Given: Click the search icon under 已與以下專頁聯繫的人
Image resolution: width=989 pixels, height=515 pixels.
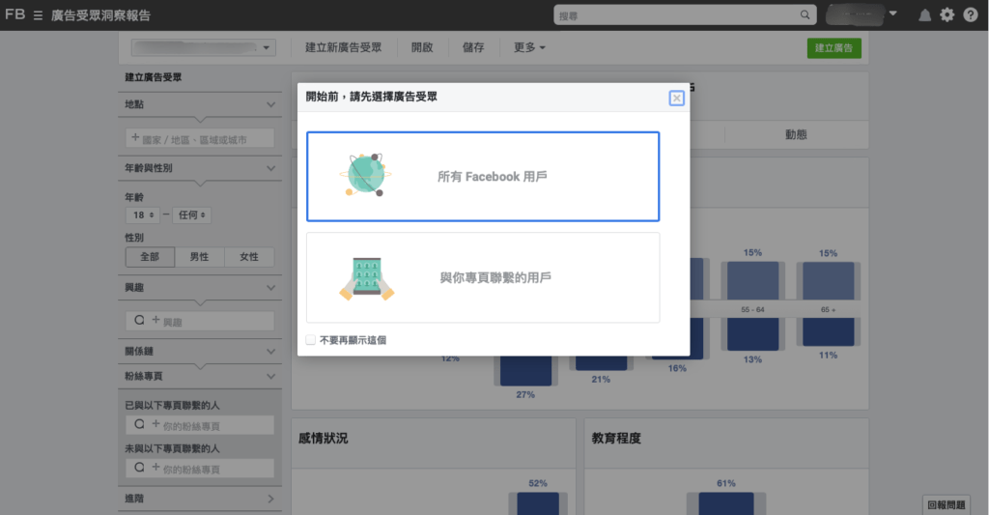Looking at the screenshot, I should click(x=139, y=424).
